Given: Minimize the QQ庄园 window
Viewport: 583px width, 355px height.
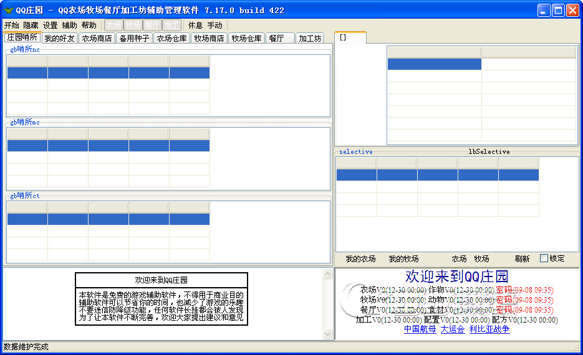Looking at the screenshot, I should [544, 11].
